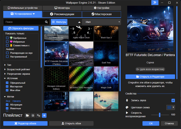Click the search magnifier icon
The height and width of the screenshot is (129, 181).
[x=46, y=22]
